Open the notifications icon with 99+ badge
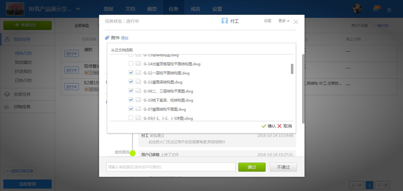Viewport: 403px width, 191px height. tap(376, 9)
